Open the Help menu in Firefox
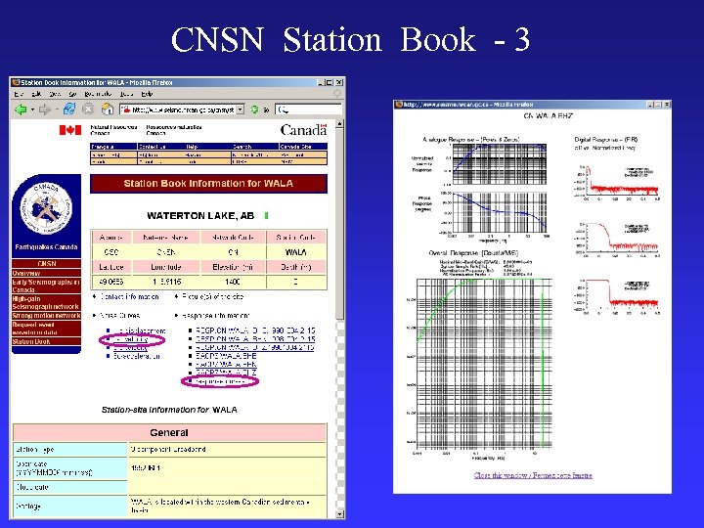Viewport: 704px width, 528px height. point(147,94)
